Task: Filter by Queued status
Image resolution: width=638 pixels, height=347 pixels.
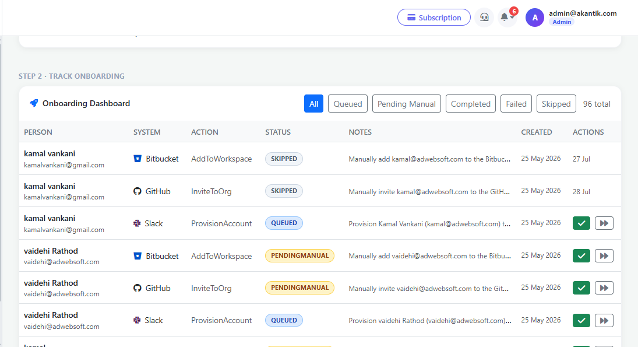Action: click(x=347, y=104)
